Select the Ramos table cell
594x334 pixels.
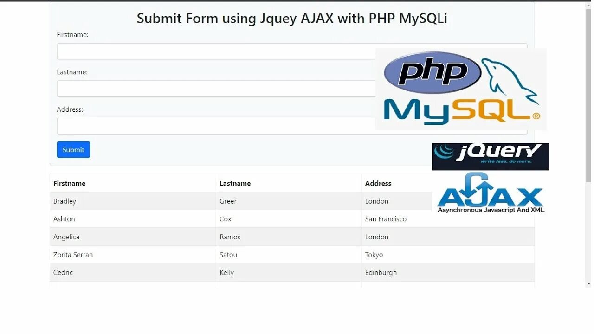(289, 237)
